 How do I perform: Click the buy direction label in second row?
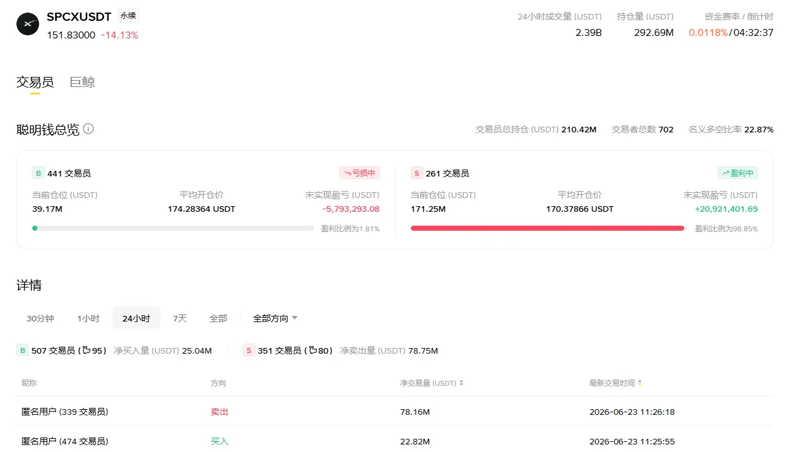coord(220,441)
